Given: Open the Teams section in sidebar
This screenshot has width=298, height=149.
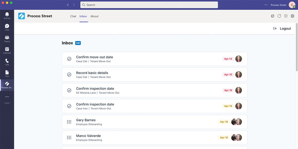Looking at the screenshot, I should point(7,39).
